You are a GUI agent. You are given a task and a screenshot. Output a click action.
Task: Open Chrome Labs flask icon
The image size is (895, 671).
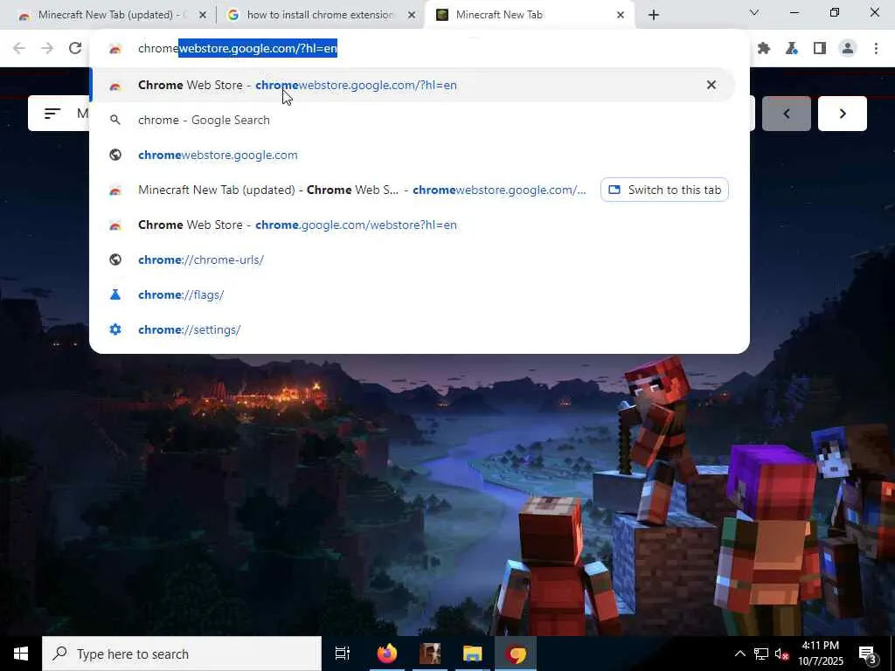click(x=792, y=49)
